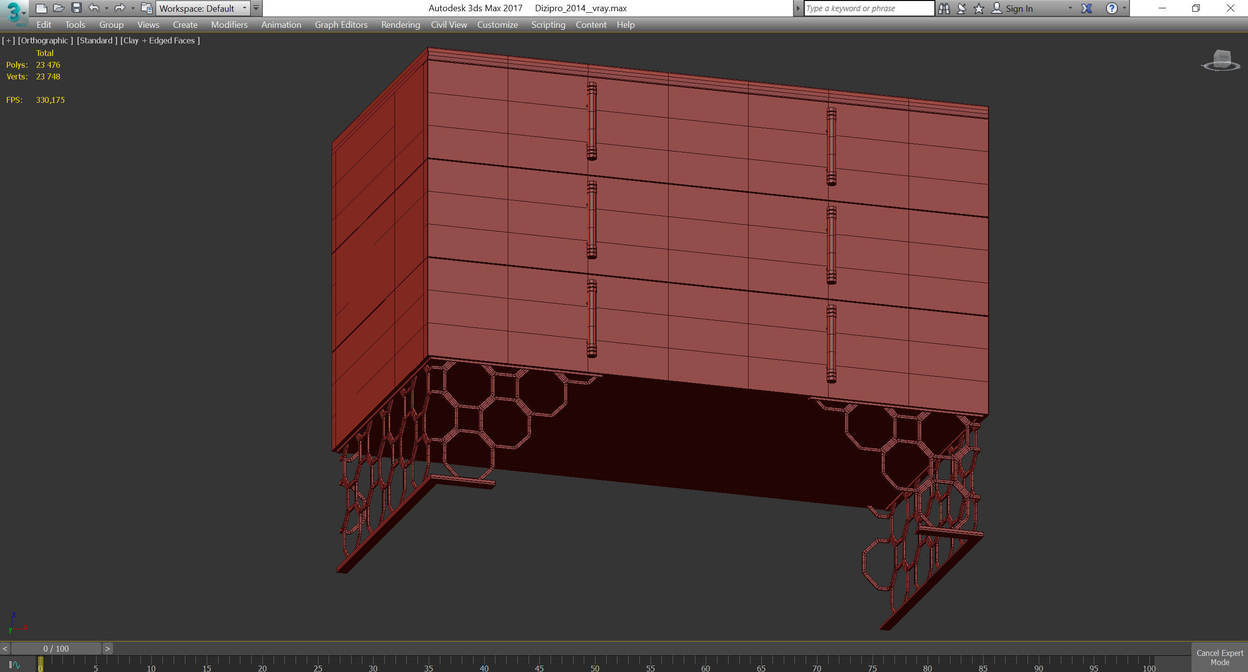This screenshot has height=672, width=1248.
Task: Open the 3ds Max application menu logo
Action: click(x=14, y=14)
